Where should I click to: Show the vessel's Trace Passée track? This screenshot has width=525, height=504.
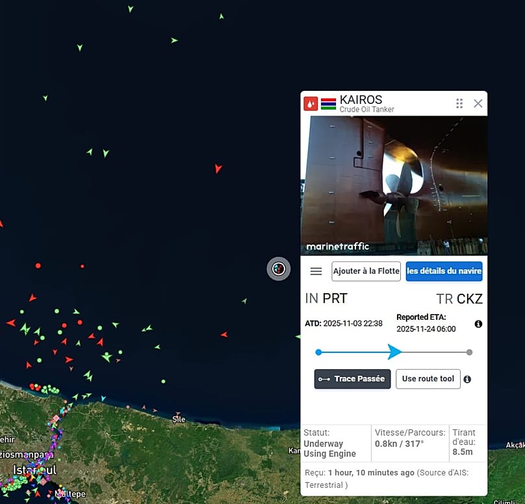click(x=352, y=379)
